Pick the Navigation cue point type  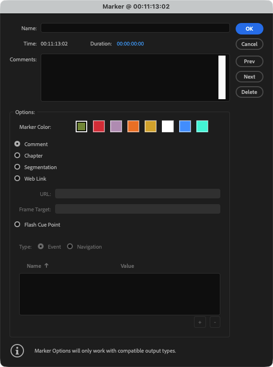pyautogui.click(x=70, y=246)
